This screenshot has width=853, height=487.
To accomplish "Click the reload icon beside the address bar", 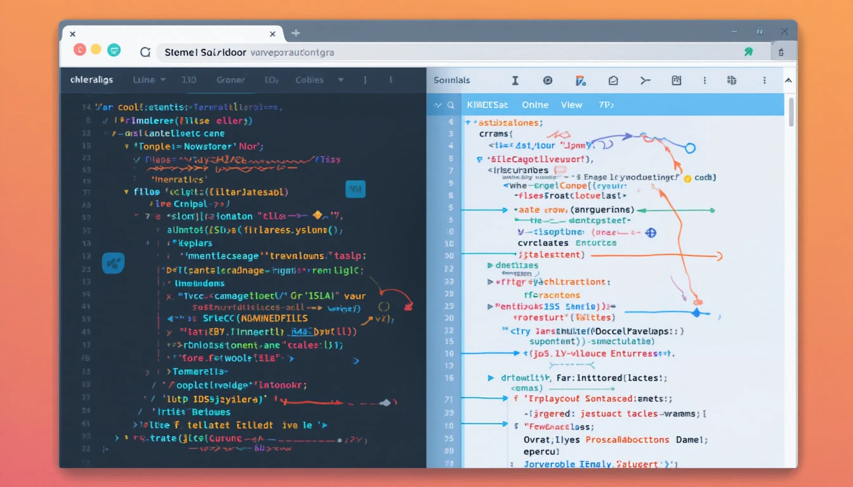I will (145, 53).
